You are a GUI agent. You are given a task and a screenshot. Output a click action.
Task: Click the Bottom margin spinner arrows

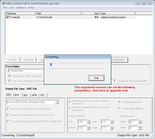tap(89, 128)
